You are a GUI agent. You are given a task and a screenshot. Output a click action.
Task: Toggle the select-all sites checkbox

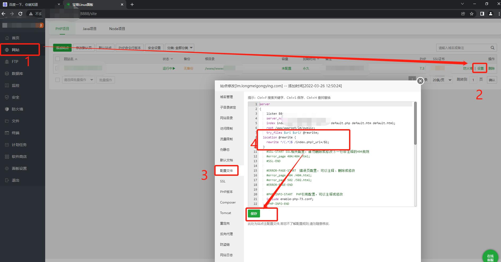[58, 59]
